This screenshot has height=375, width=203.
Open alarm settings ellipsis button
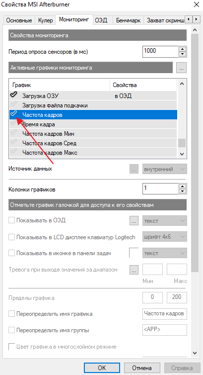134,270
